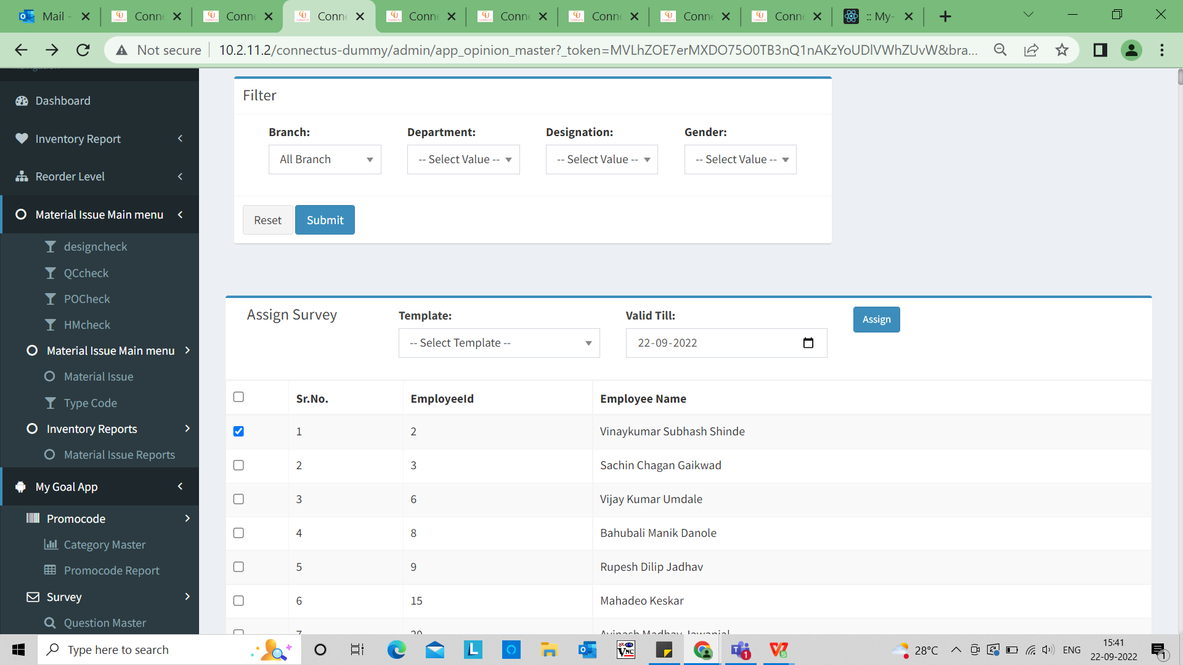
Task: Open Microsoft Edge from the taskbar
Action: coord(396,650)
